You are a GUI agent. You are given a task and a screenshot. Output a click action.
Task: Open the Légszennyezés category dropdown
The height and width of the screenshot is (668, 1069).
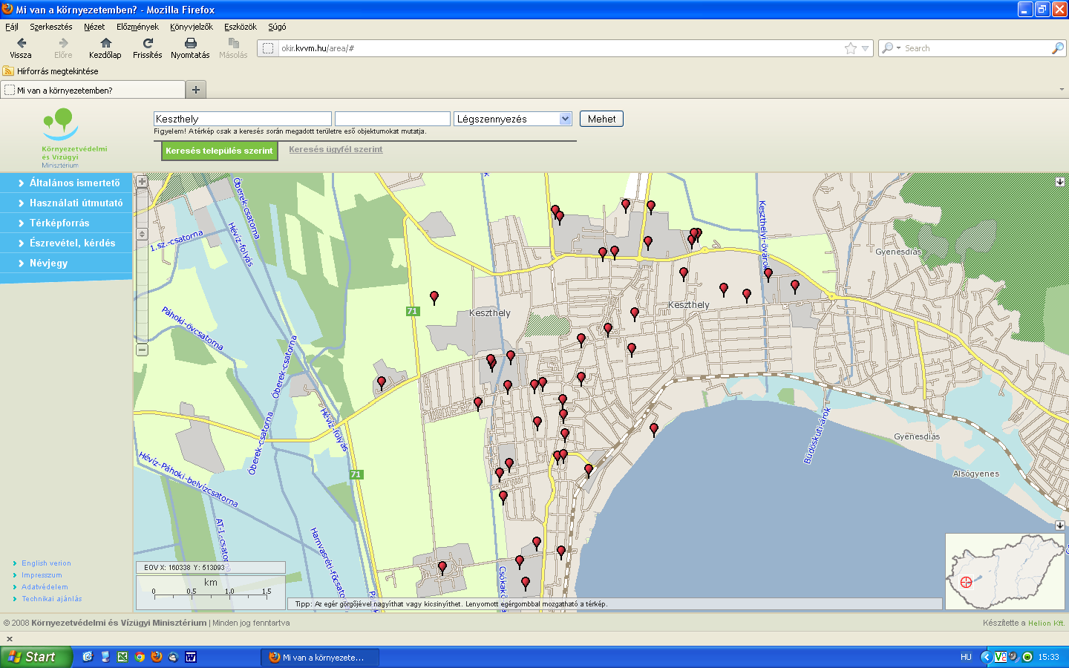[565, 119]
